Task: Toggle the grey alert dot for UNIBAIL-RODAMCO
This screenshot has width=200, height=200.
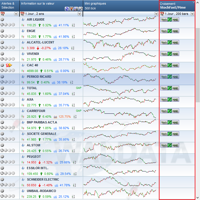Action: (2, 191)
